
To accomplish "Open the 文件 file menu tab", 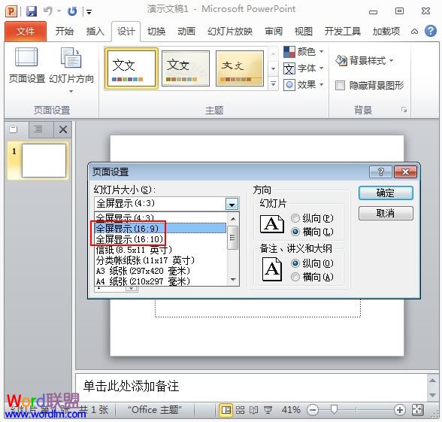I will [x=26, y=32].
